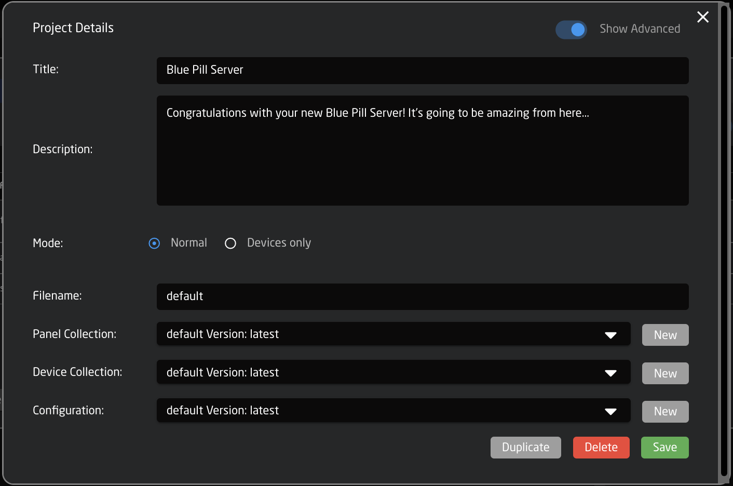Click the Device Collection dropdown arrow

(610, 373)
